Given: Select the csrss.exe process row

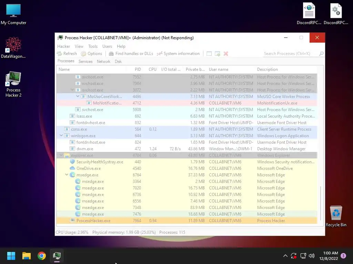Looking at the screenshot, I should (x=187, y=129).
